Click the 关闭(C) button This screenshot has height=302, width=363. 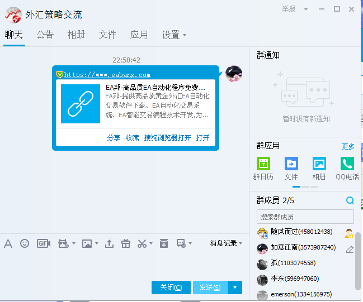tap(171, 287)
